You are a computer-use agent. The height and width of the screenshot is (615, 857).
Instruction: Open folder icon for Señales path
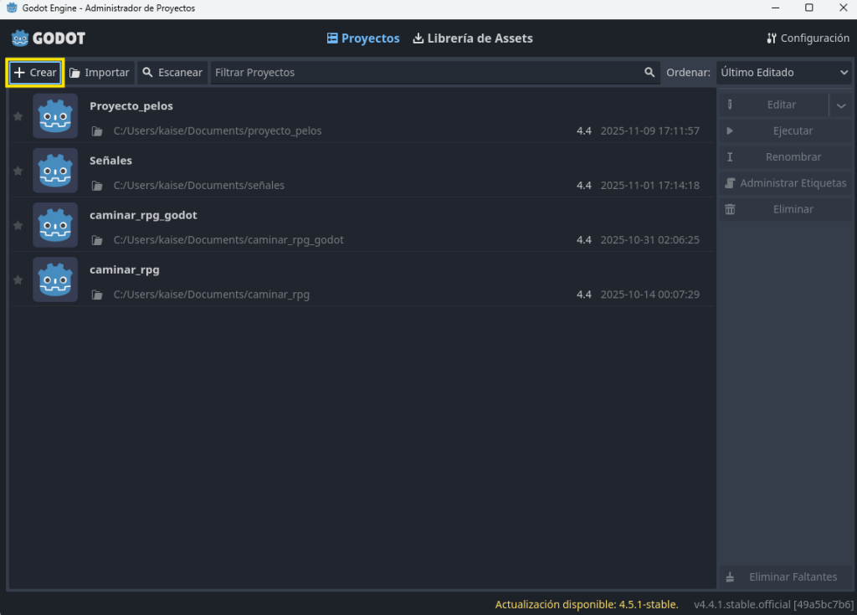click(x=97, y=186)
